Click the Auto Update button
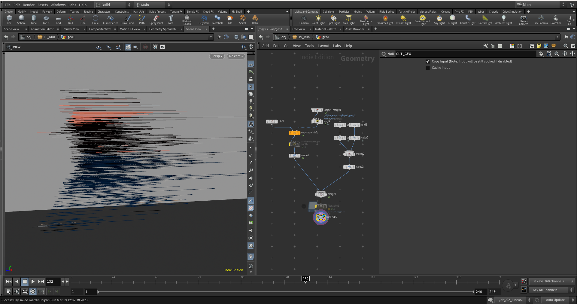The height and width of the screenshot is (304, 577). [x=555, y=300]
